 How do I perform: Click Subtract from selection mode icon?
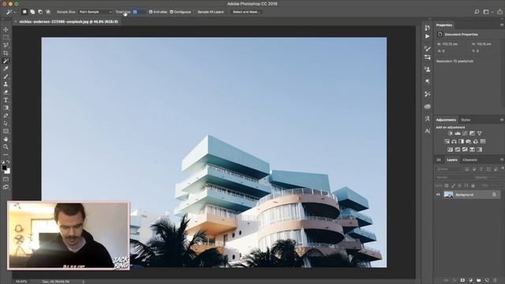click(x=40, y=12)
